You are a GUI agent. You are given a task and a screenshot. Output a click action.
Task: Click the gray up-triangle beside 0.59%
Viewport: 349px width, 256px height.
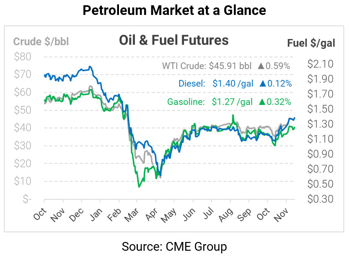[261, 66]
